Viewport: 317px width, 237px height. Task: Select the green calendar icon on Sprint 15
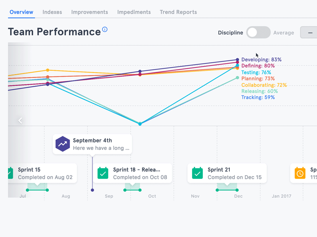pos(10,173)
